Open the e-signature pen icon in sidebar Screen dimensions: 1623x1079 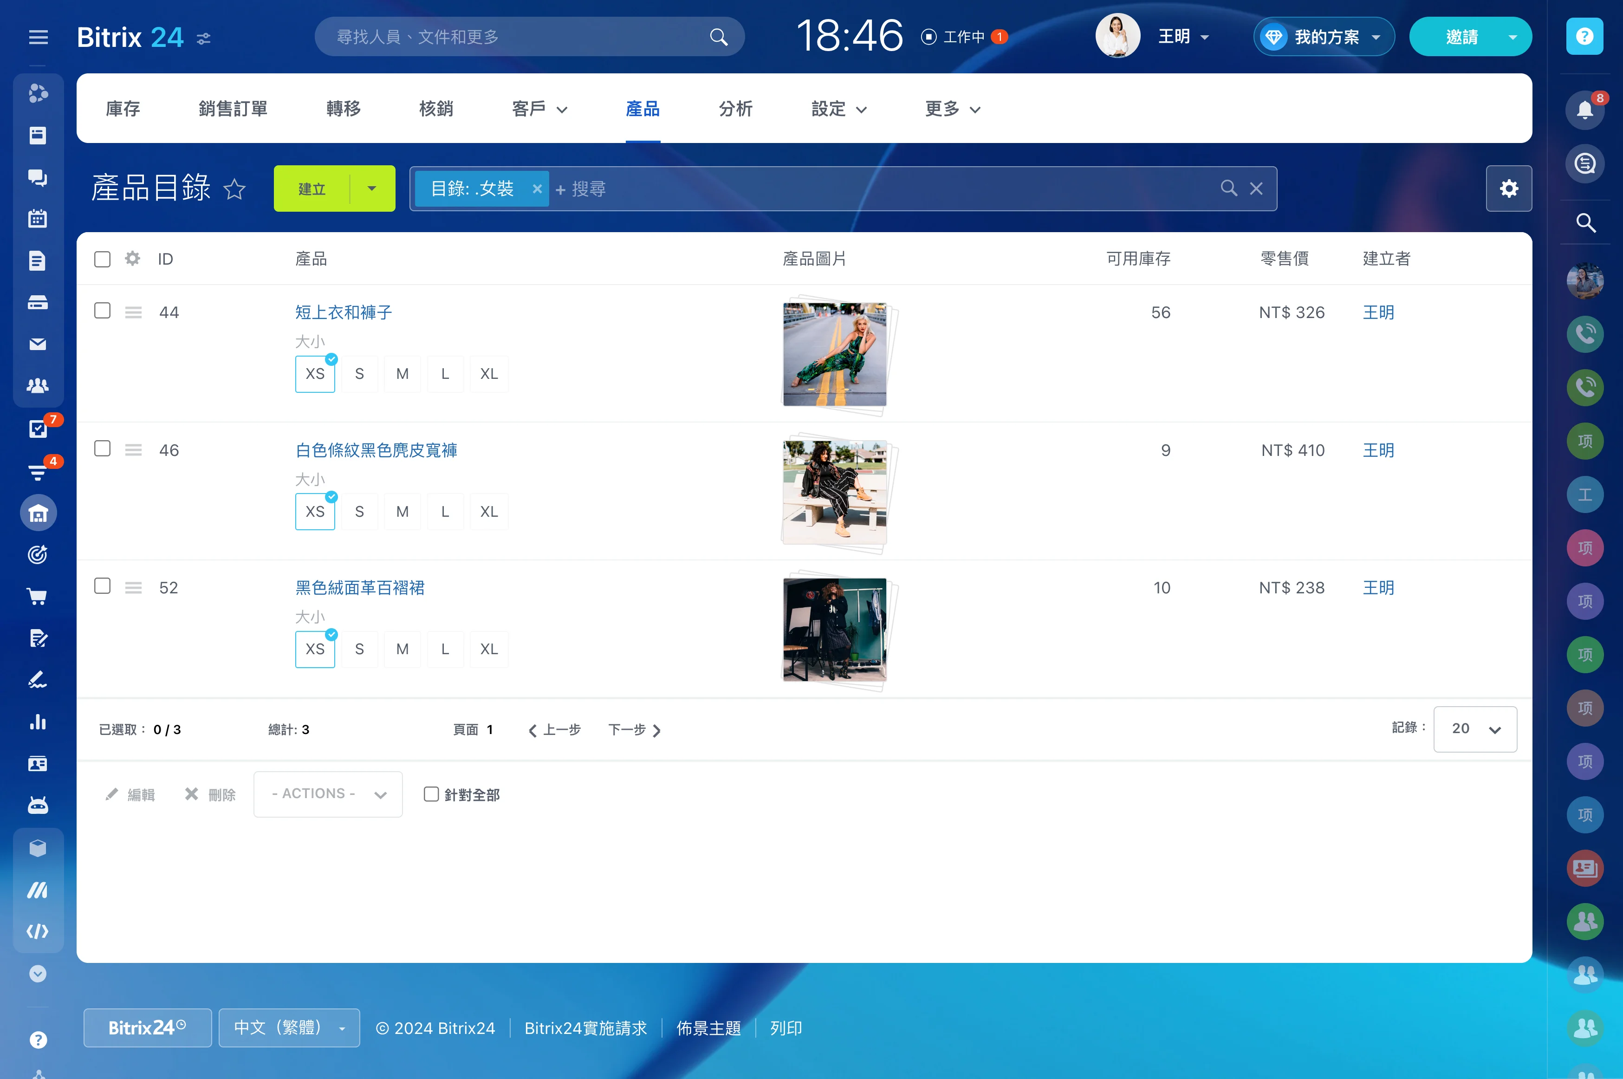(x=38, y=680)
